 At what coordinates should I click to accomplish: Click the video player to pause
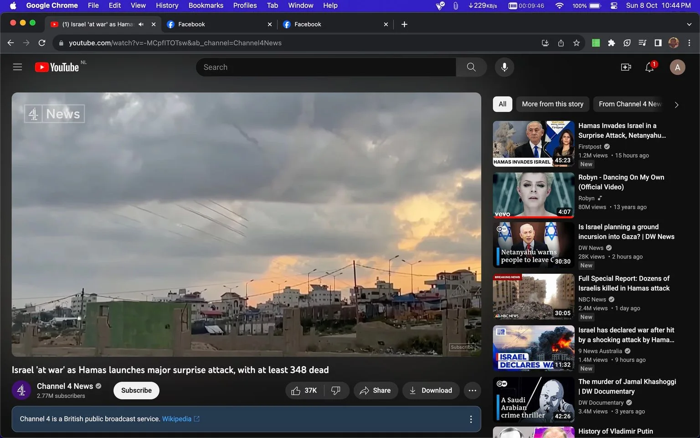(246, 224)
